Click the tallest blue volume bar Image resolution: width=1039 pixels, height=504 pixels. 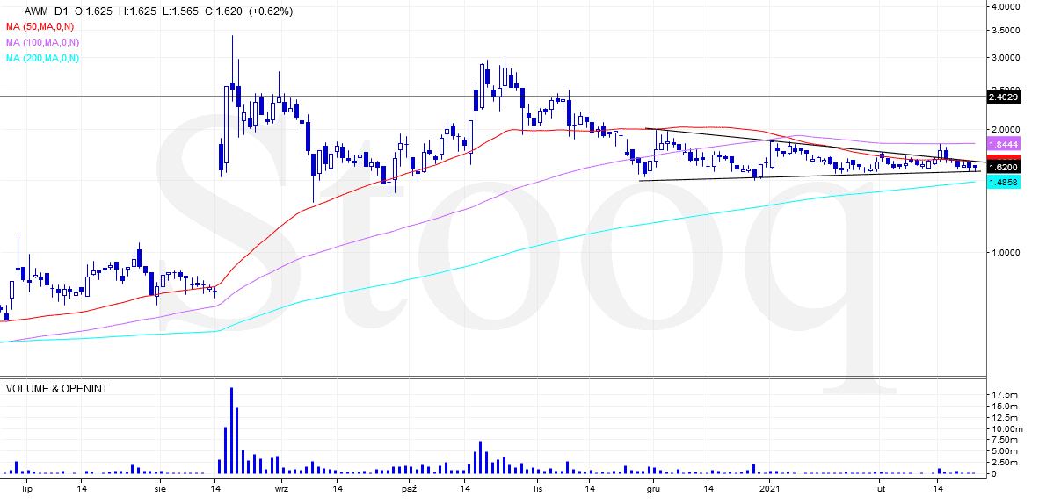click(232, 430)
